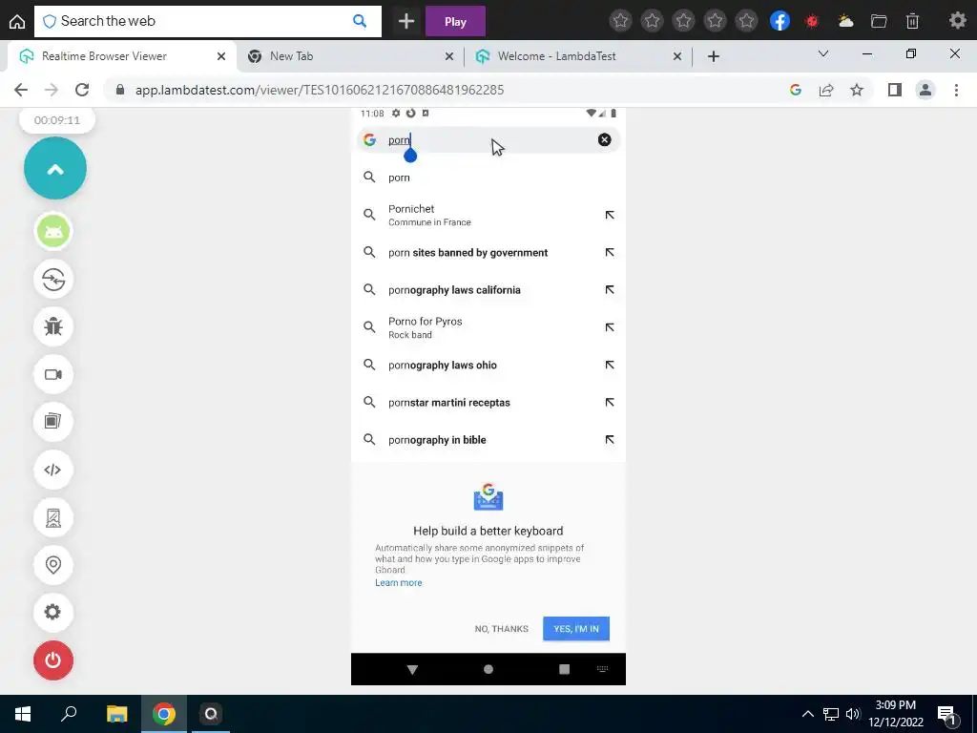Click the 'NO, THANKS' button

(x=502, y=629)
